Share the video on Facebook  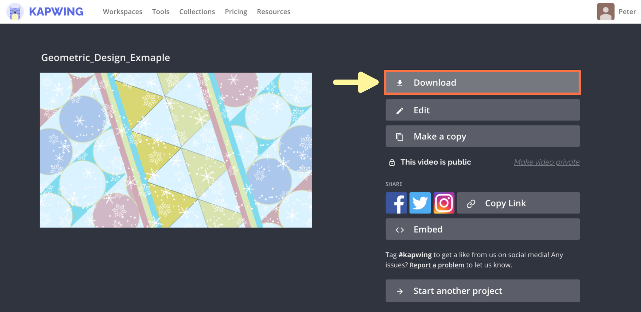pyautogui.click(x=396, y=203)
